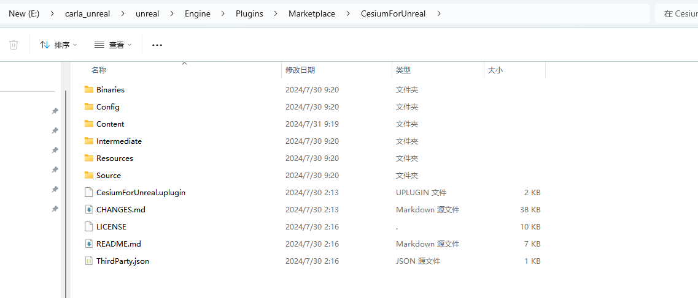The height and width of the screenshot is (298, 698).
Task: Sort by the 名称 column header
Action: point(99,70)
